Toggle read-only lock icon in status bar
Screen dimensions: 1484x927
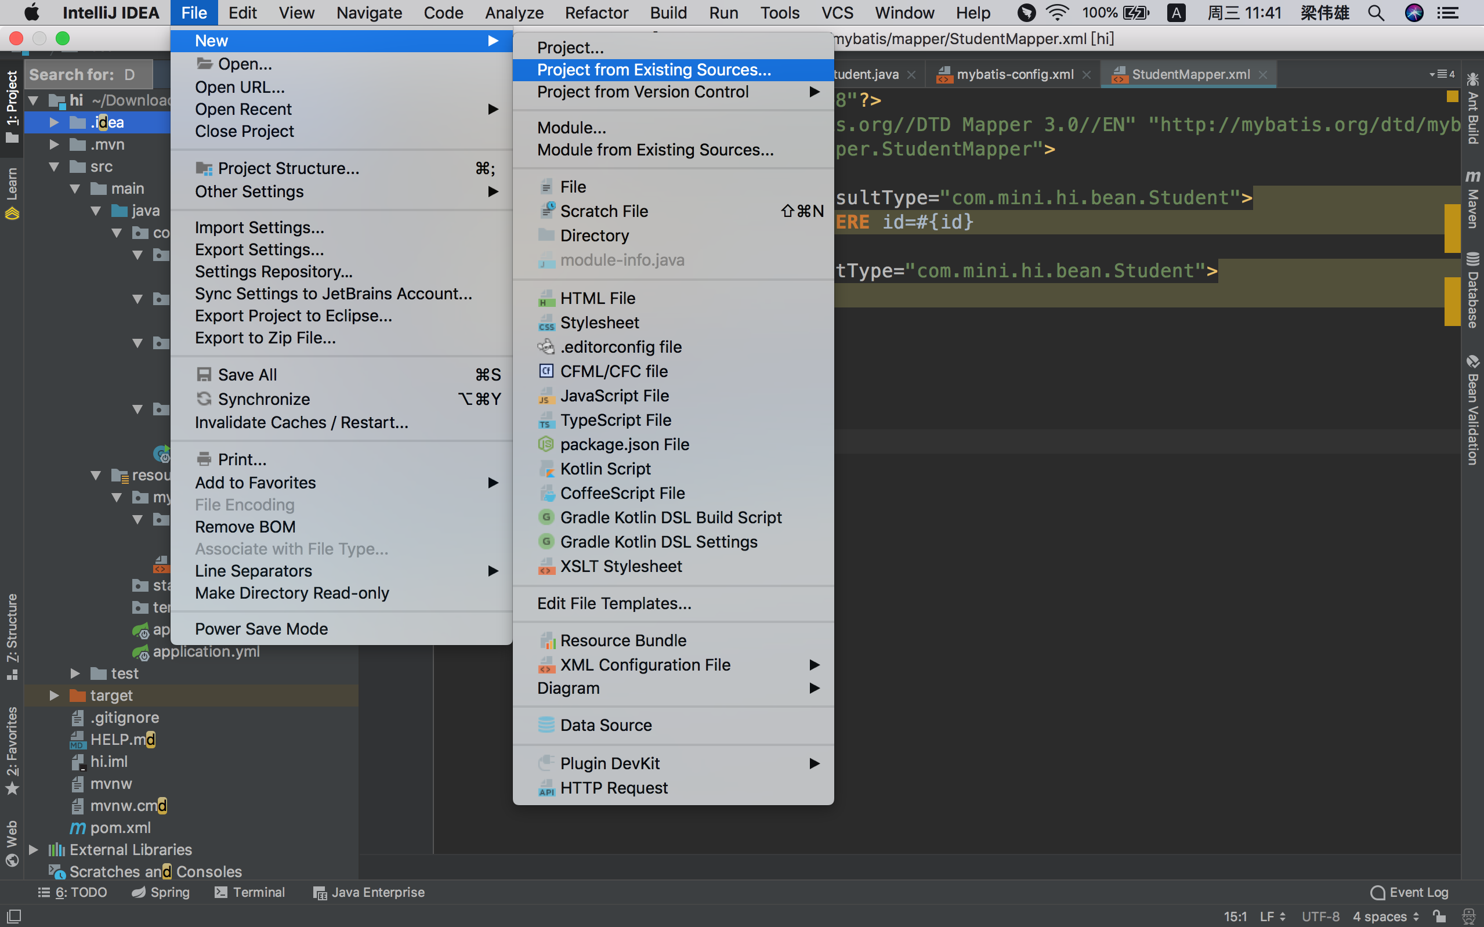pyautogui.click(x=1440, y=916)
